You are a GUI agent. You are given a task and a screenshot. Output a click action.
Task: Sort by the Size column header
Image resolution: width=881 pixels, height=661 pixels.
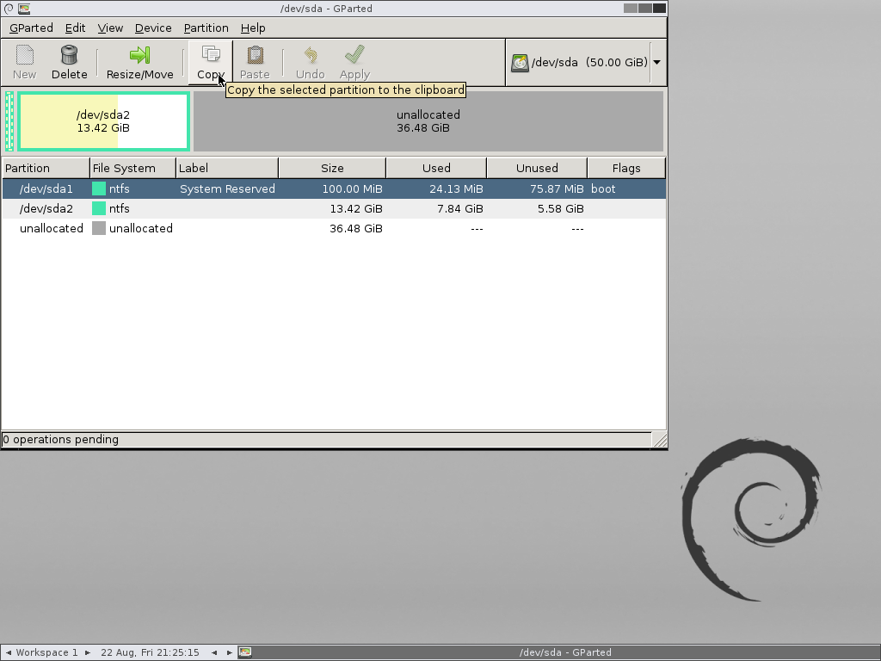(332, 168)
